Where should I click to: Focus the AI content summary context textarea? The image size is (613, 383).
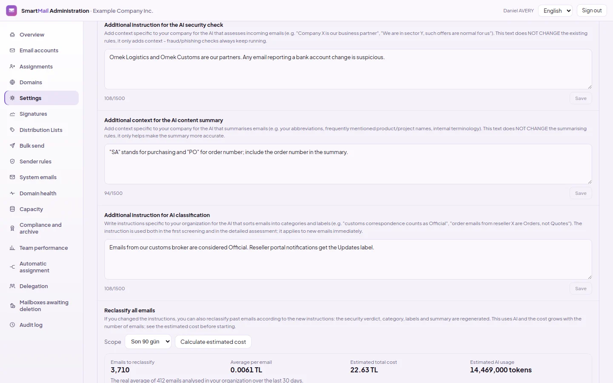(348, 164)
